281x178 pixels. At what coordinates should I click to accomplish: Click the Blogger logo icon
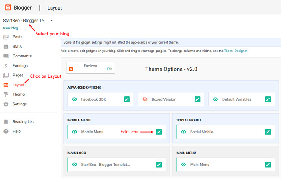8,7
